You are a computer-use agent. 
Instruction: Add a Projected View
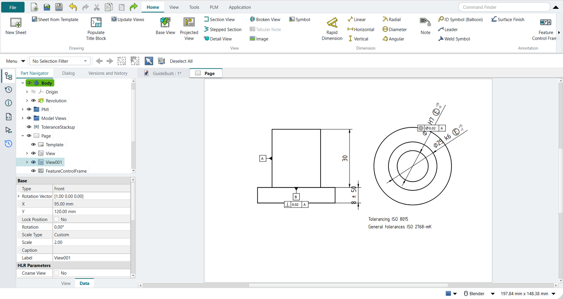coord(189,29)
